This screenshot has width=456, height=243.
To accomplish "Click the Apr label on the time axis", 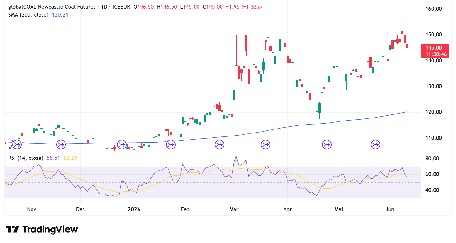I will click(x=287, y=209).
